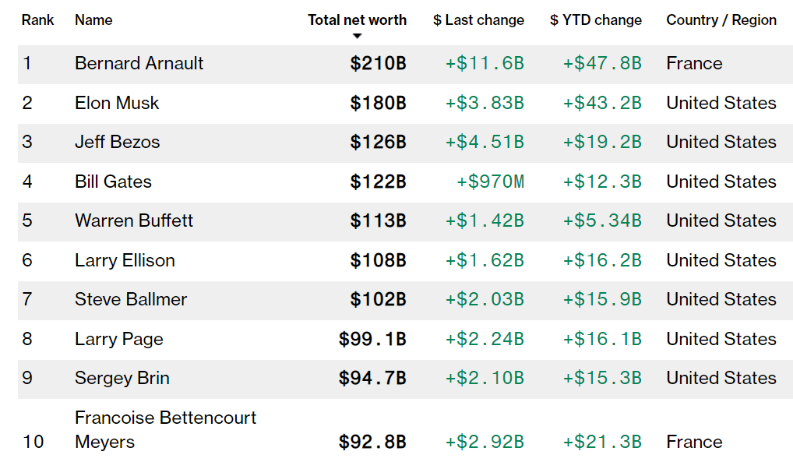Open Larry Ellison's profile link
The width and height of the screenshot is (793, 462).
tap(125, 260)
